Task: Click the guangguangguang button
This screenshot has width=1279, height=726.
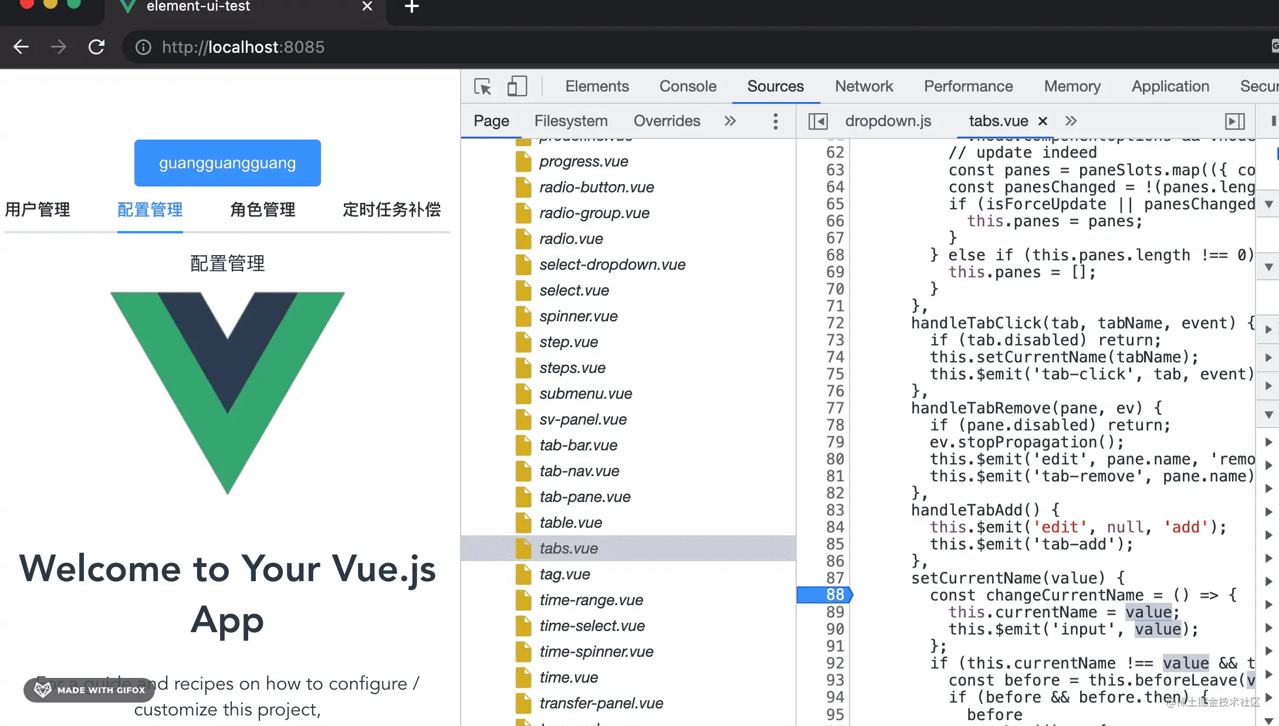Action: pyautogui.click(x=228, y=163)
